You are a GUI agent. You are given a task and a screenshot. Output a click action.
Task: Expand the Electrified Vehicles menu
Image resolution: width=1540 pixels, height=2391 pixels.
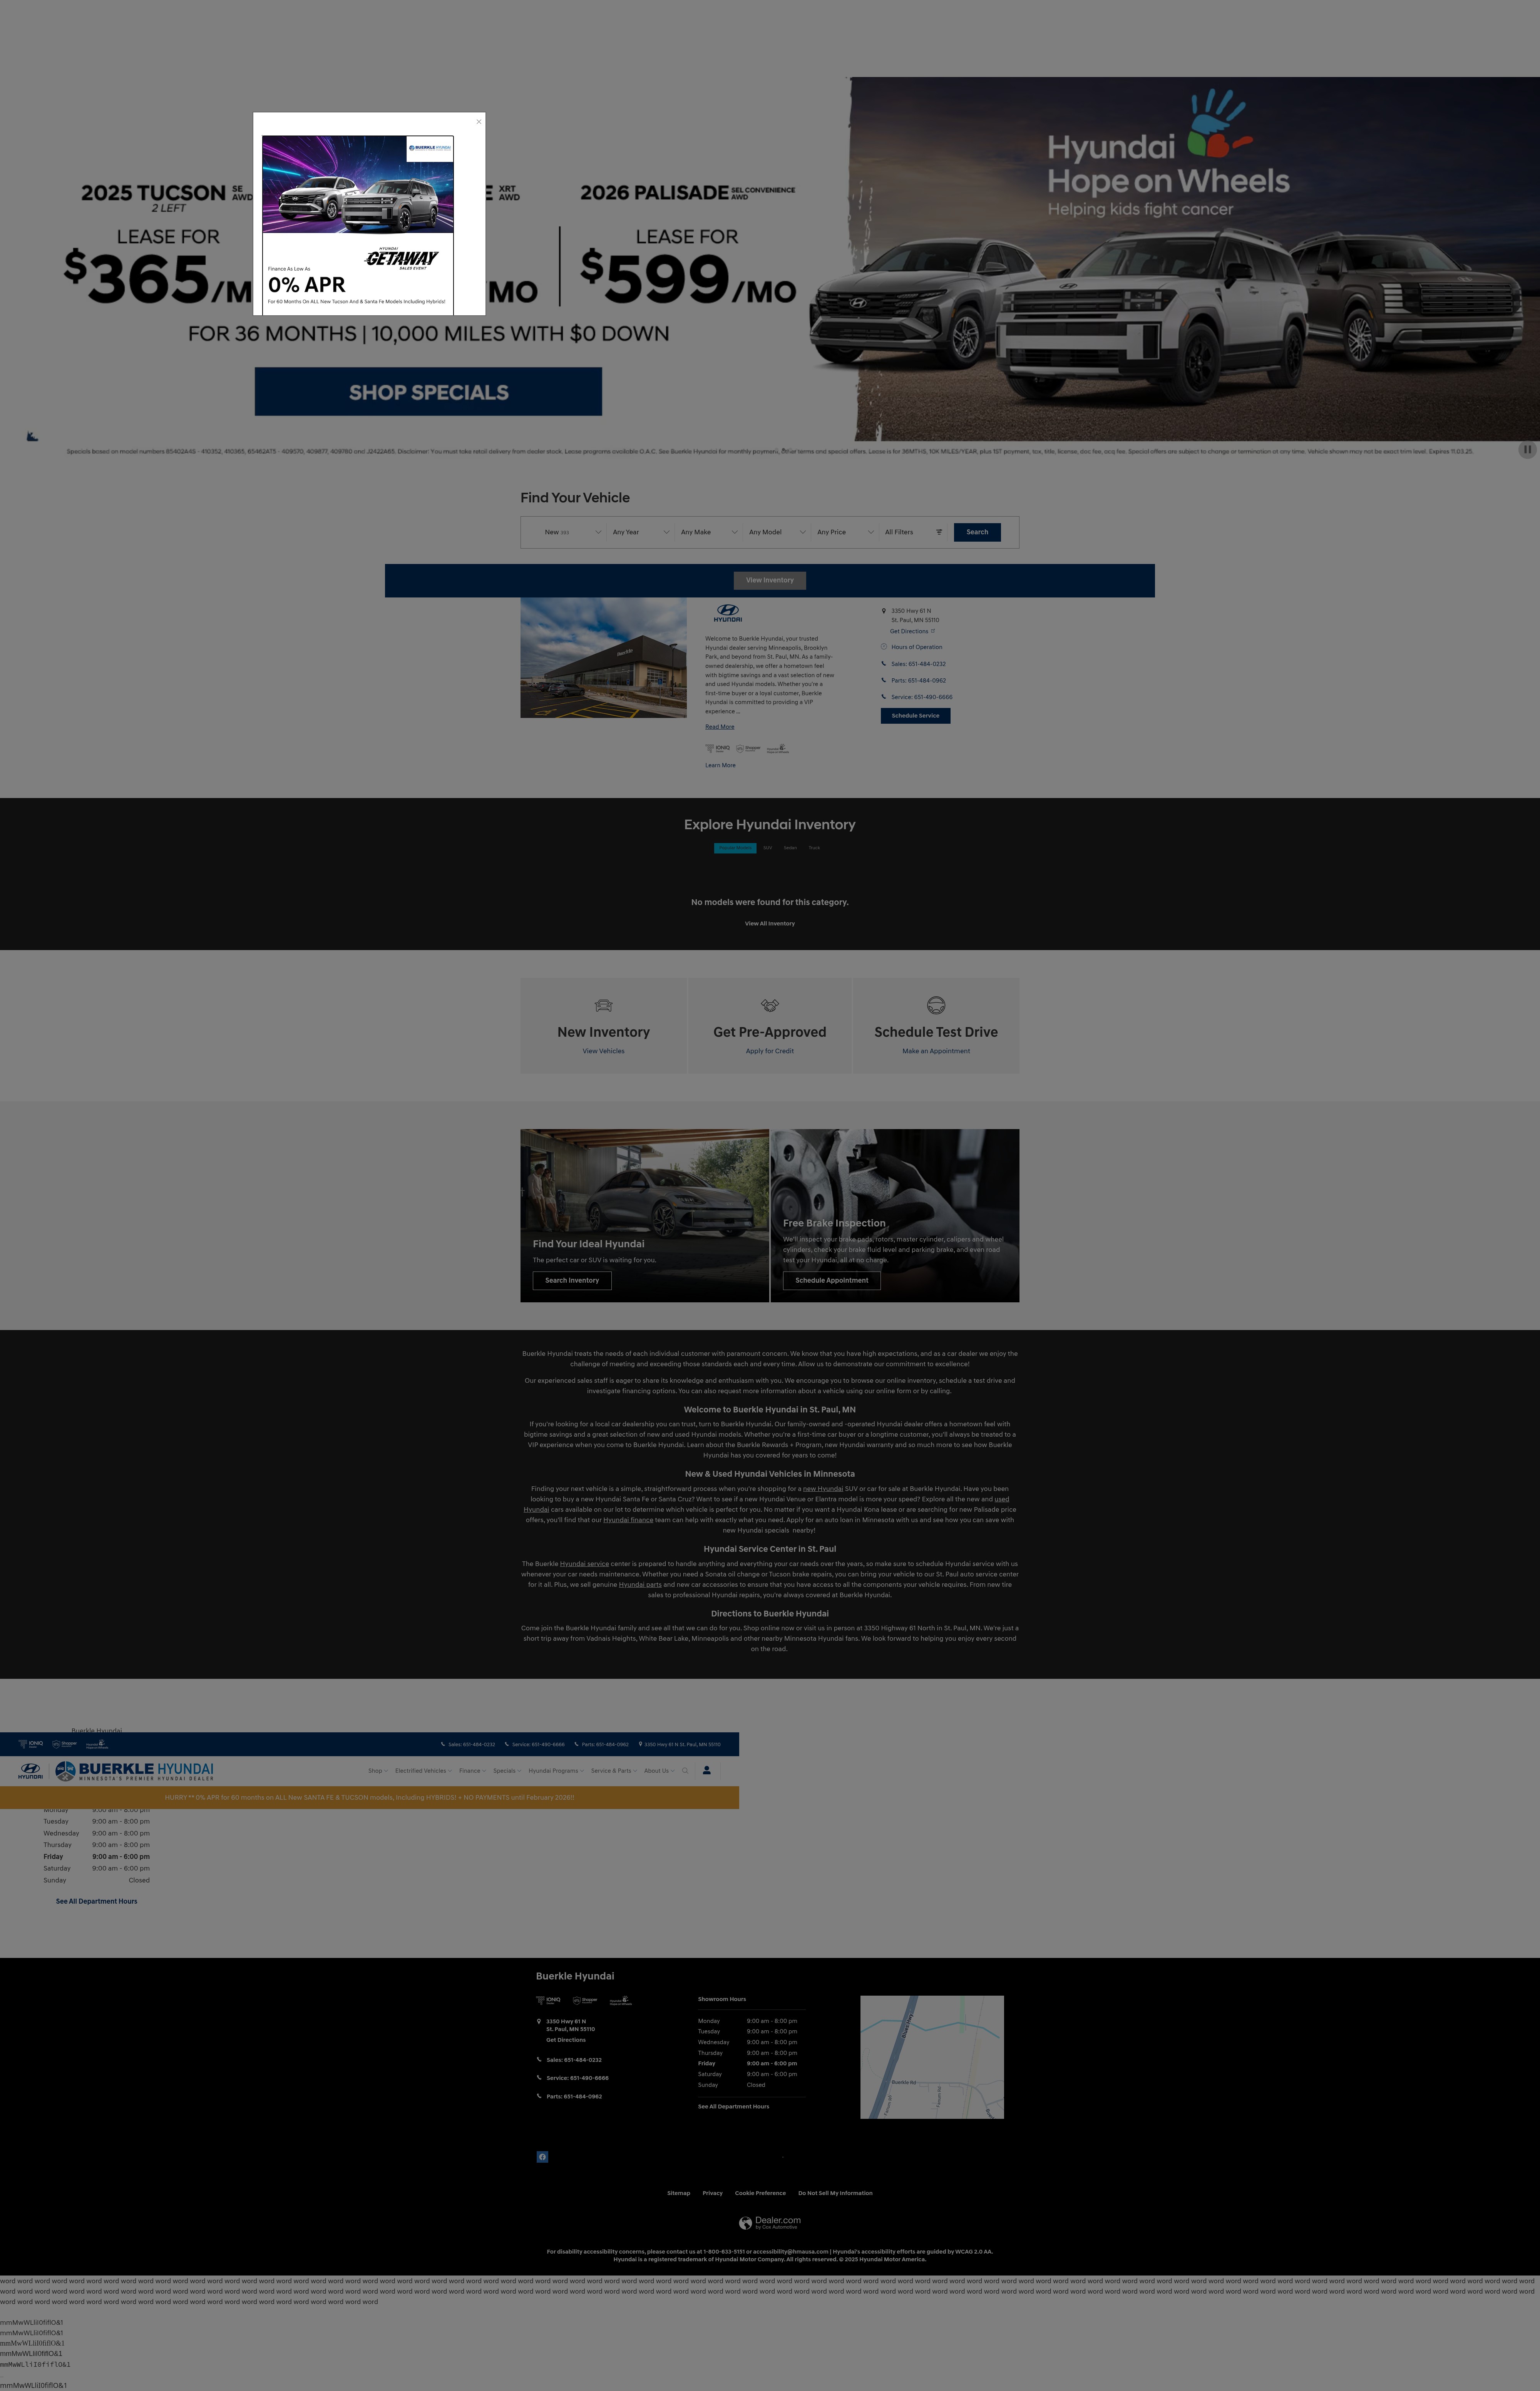click(424, 1770)
